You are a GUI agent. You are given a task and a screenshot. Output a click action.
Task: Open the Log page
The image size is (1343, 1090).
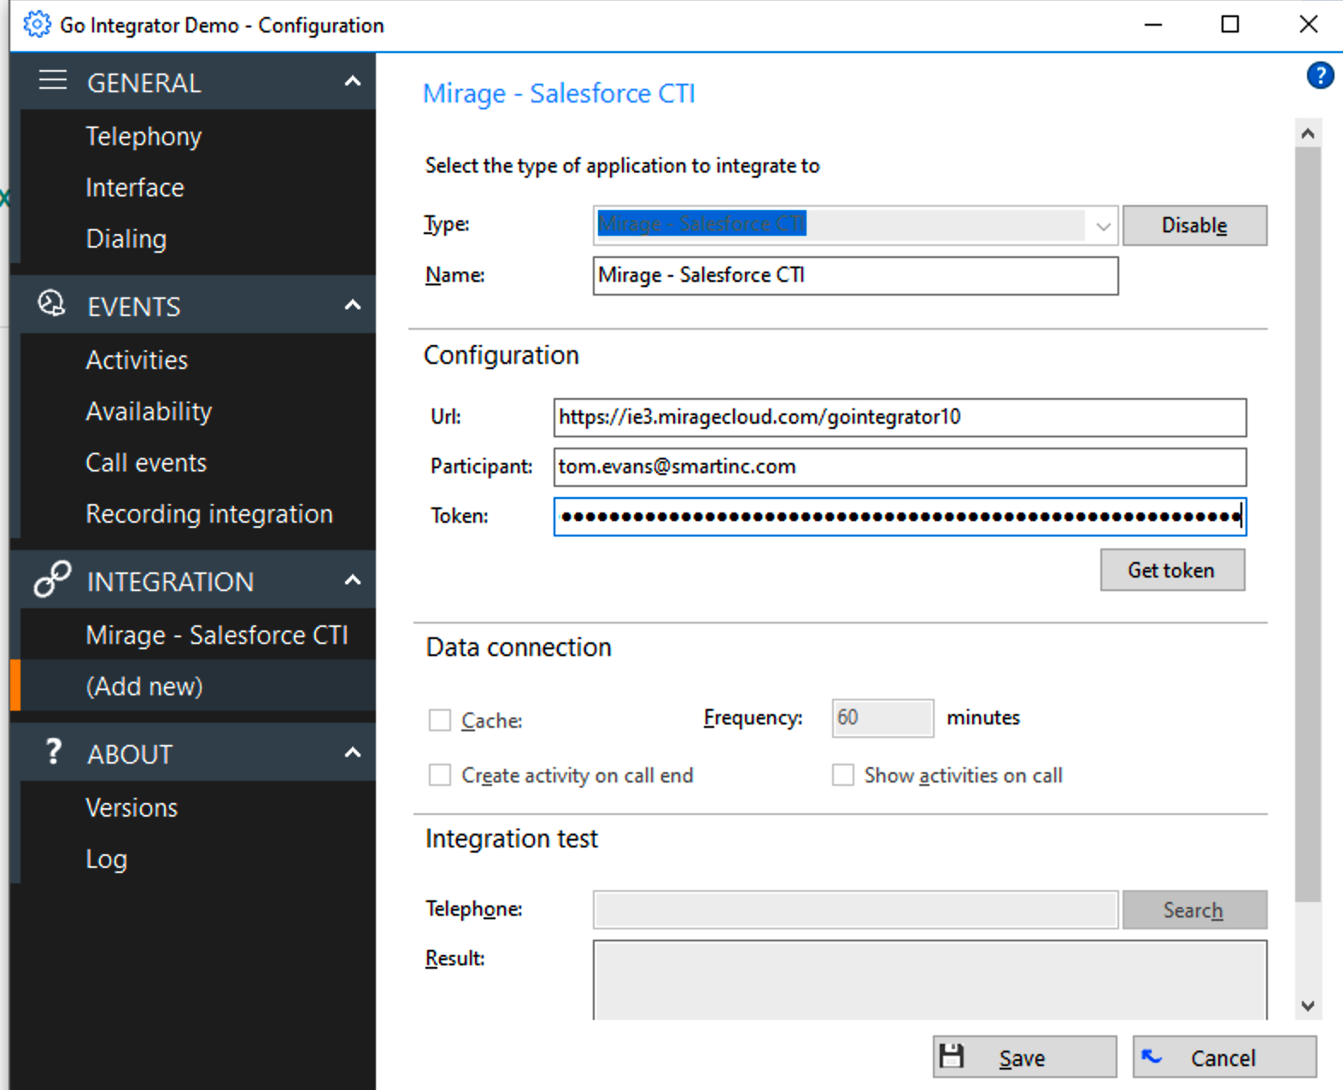107,859
